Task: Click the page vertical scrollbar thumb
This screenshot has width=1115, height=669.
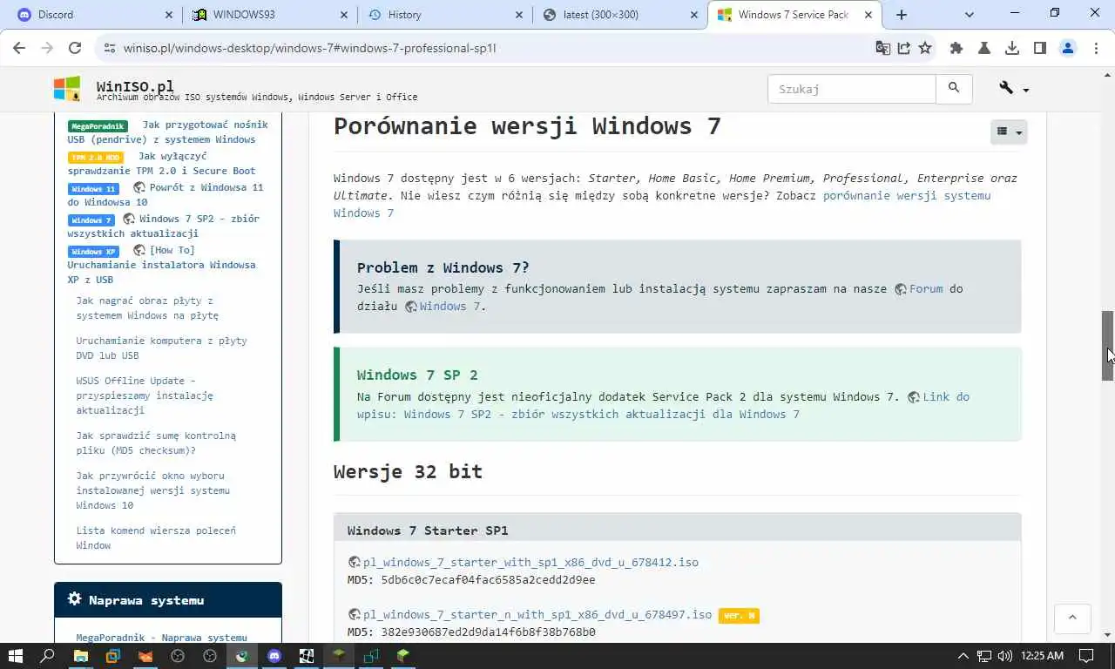Action: click(1107, 346)
